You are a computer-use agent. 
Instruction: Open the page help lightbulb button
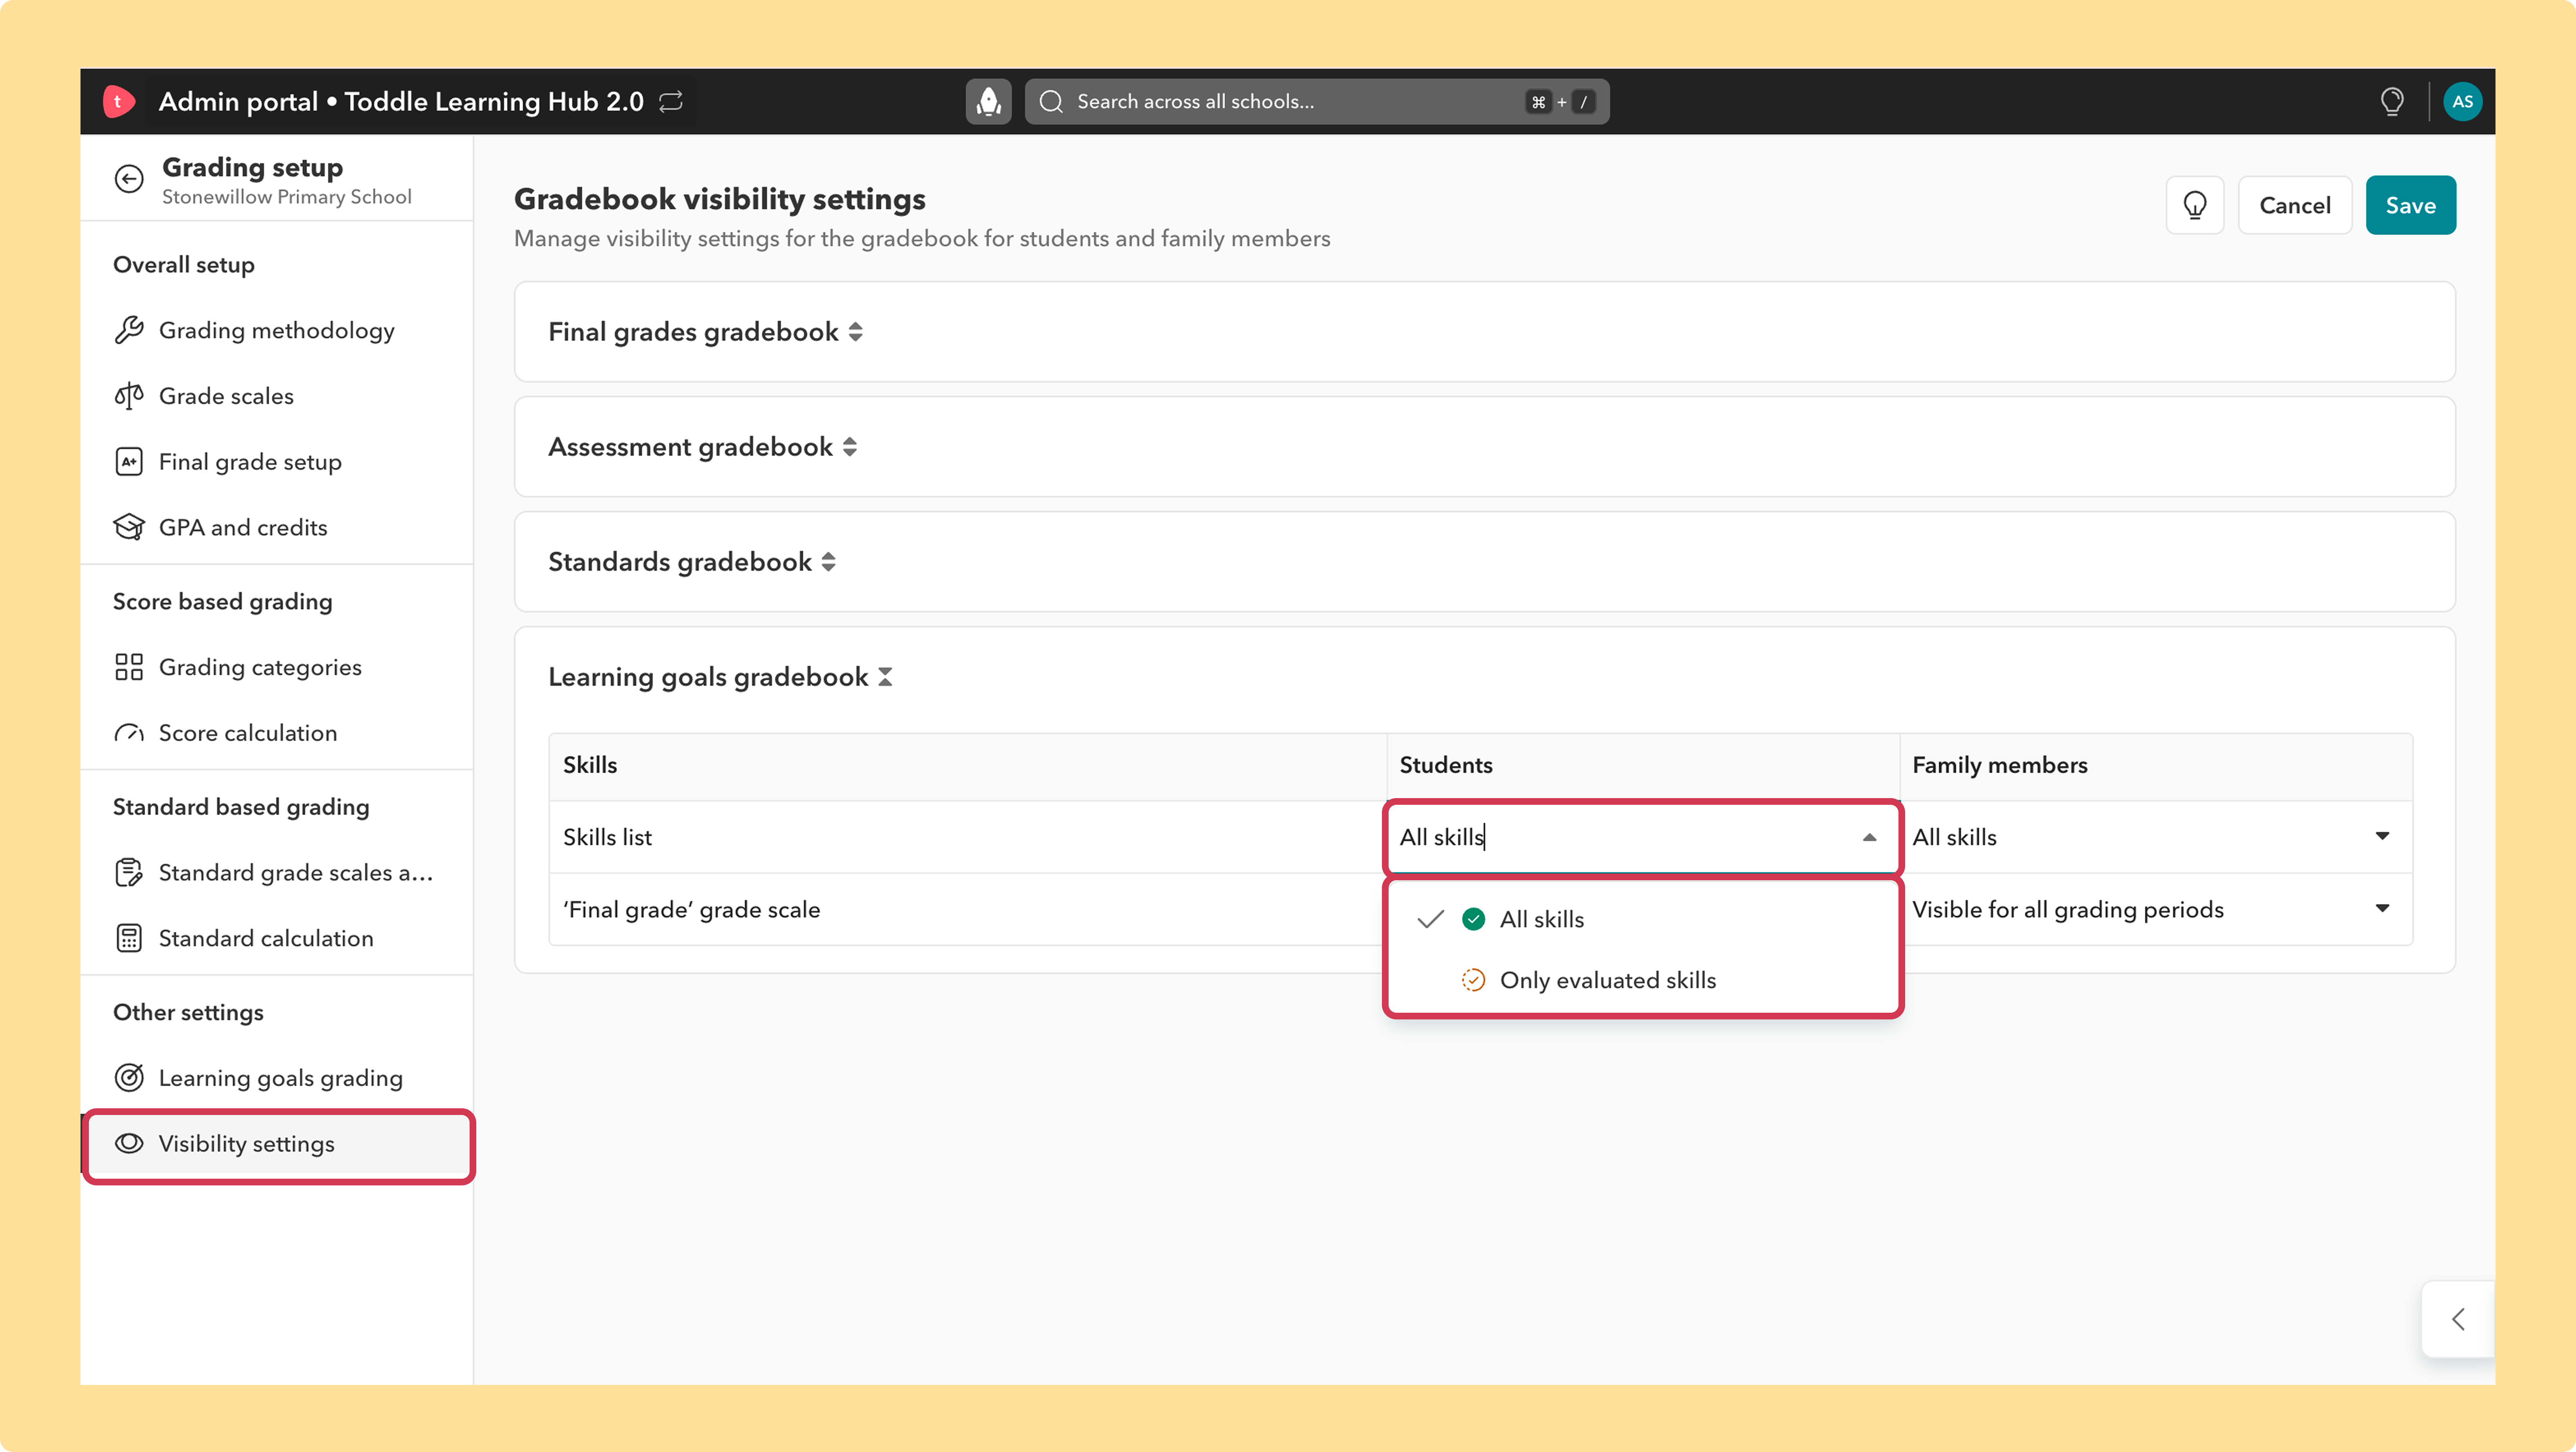[2194, 205]
